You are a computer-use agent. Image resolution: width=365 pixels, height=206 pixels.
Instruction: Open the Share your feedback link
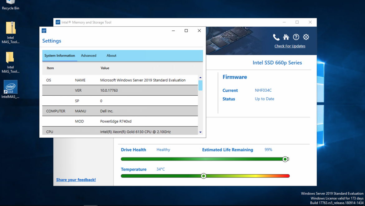coord(76,180)
